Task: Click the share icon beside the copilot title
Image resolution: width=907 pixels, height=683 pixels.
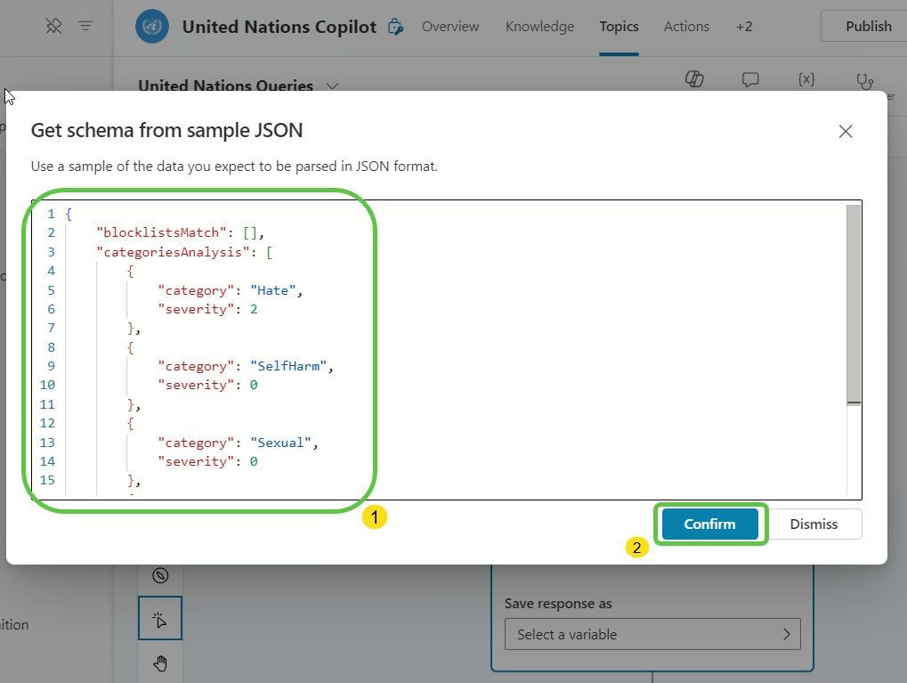Action: tap(395, 26)
